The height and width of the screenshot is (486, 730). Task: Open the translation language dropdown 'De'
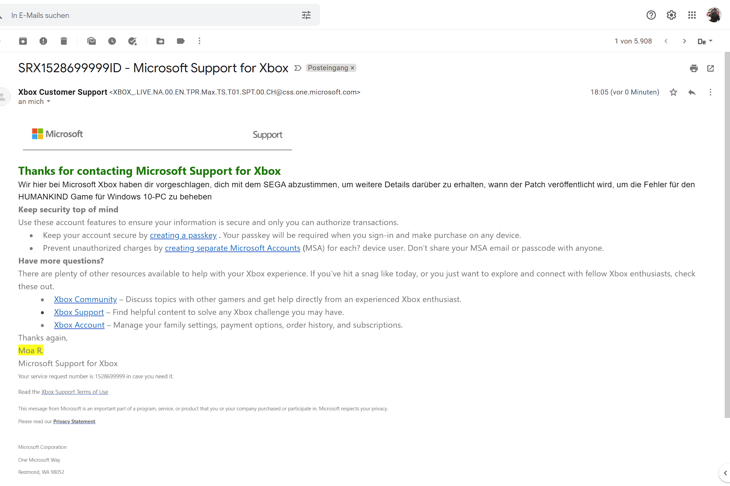pos(705,41)
